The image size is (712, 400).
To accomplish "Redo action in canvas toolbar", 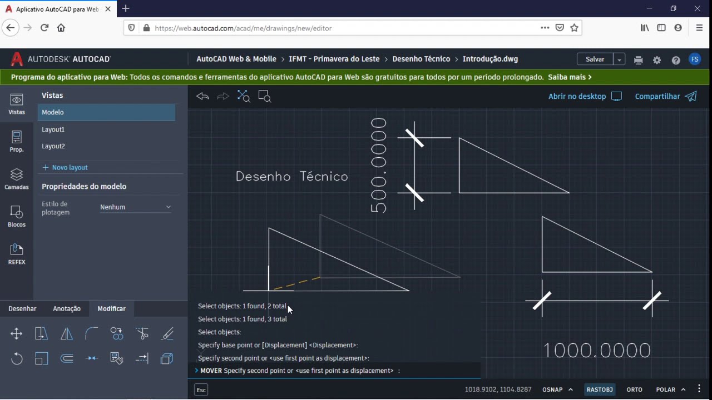I will (222, 97).
